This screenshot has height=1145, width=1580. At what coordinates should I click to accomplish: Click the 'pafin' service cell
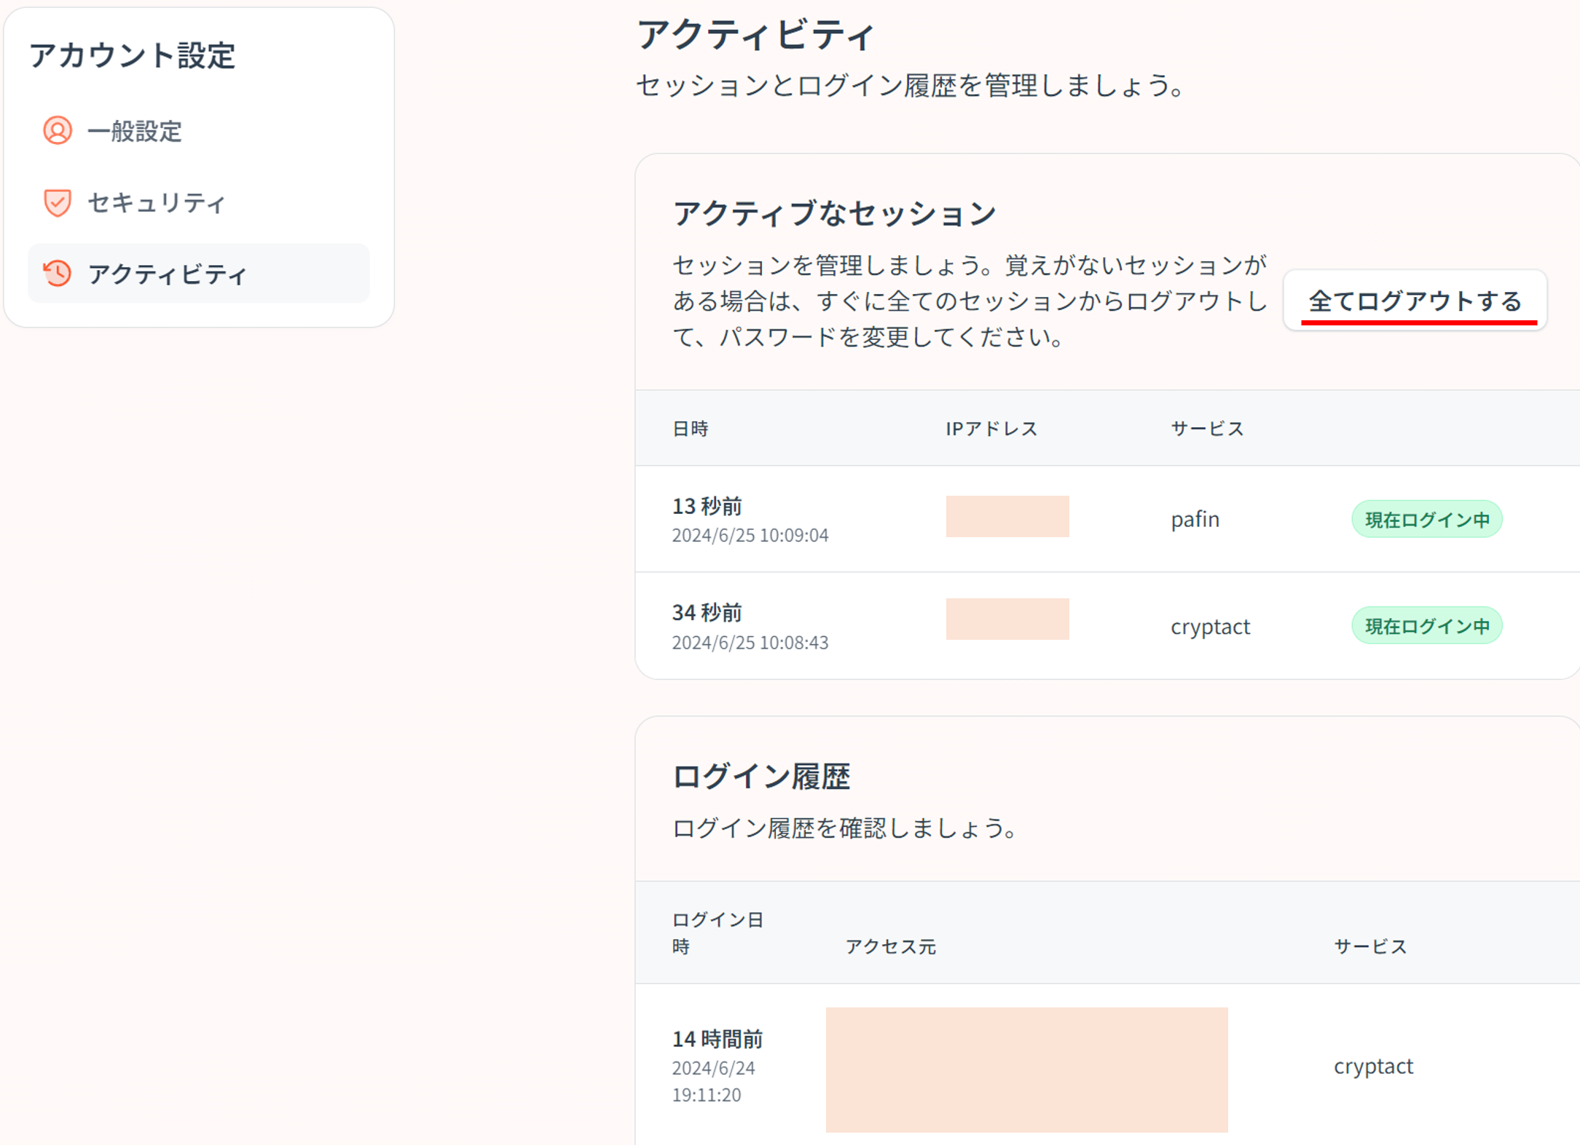pyautogui.click(x=1195, y=519)
